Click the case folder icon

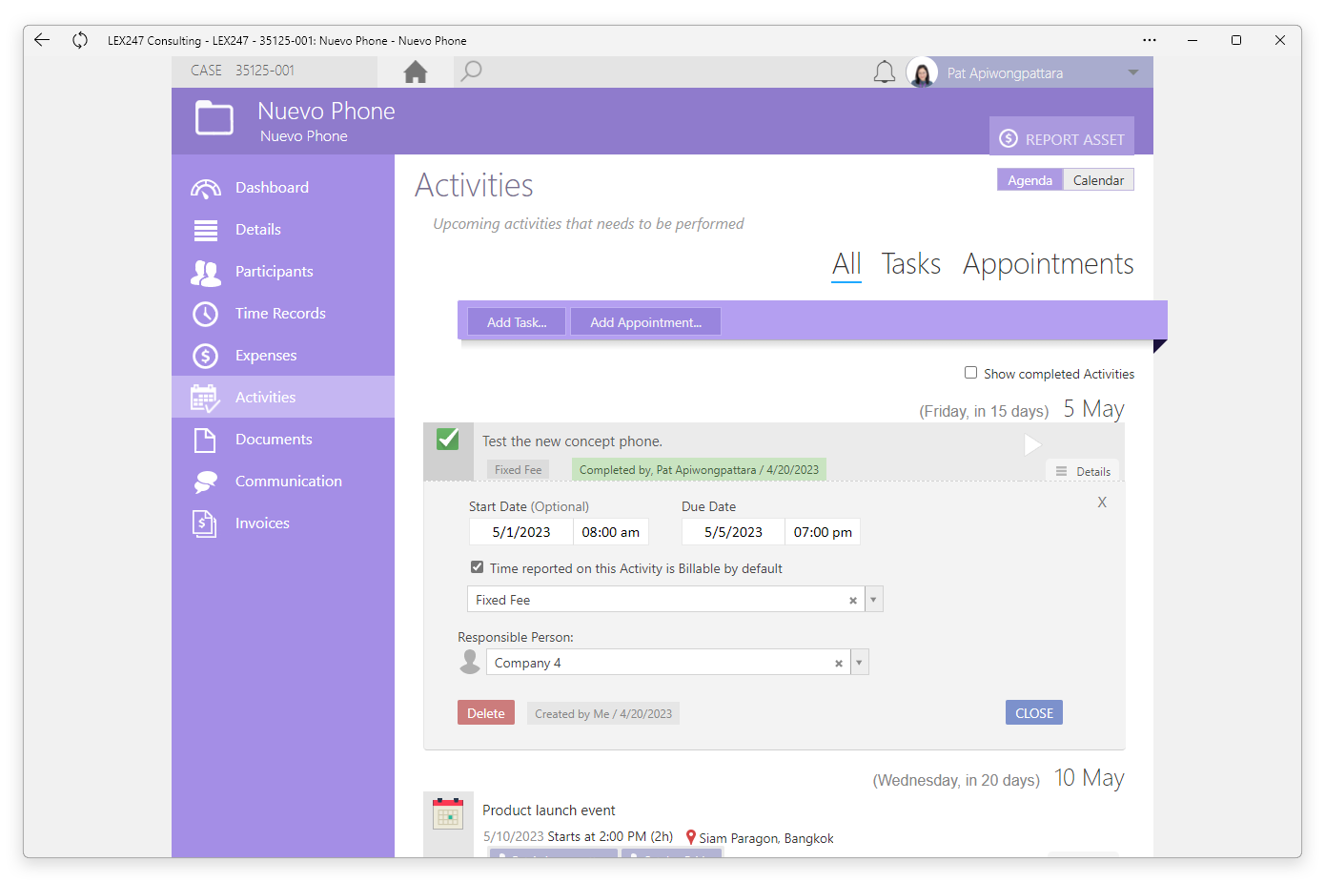coord(214,118)
